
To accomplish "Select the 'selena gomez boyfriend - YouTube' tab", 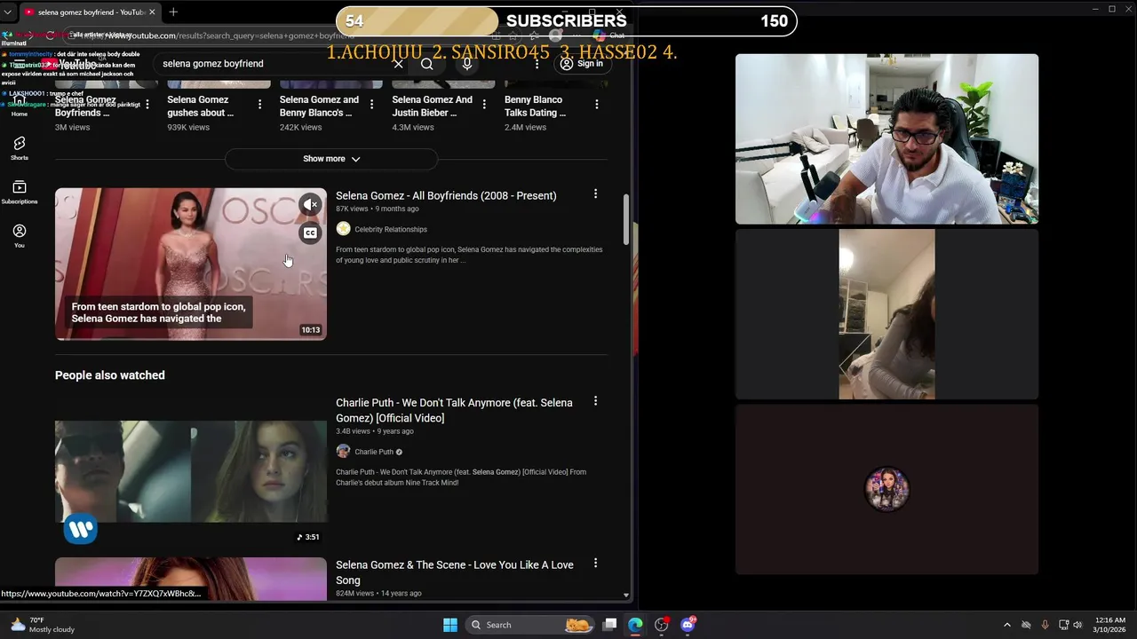I will click(x=89, y=12).
